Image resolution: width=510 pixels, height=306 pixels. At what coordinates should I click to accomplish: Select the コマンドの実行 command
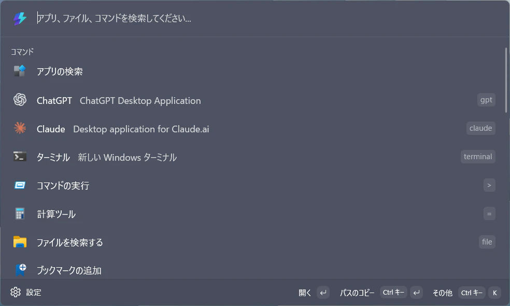(252, 185)
